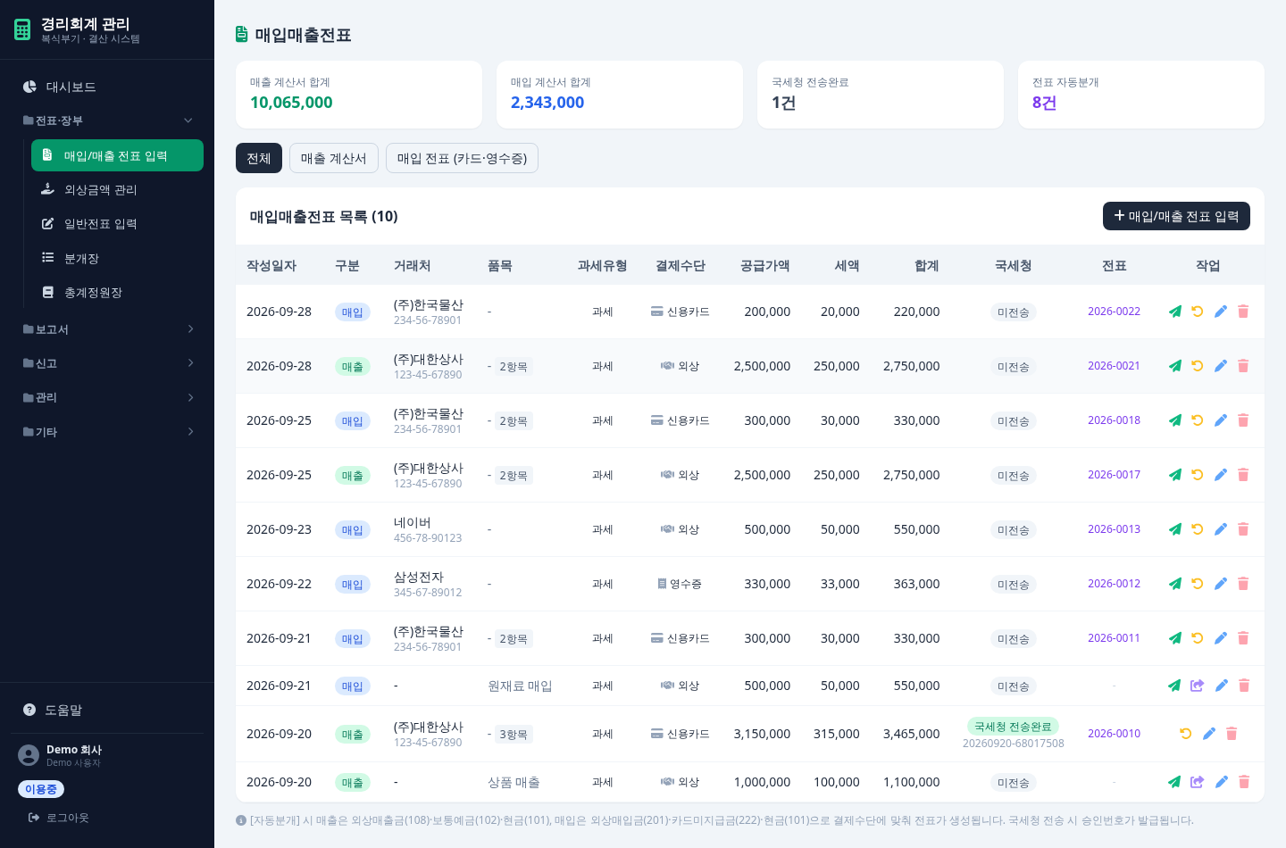Expand the 기타 section
Image resolution: width=1286 pixels, height=848 pixels.
(107, 432)
